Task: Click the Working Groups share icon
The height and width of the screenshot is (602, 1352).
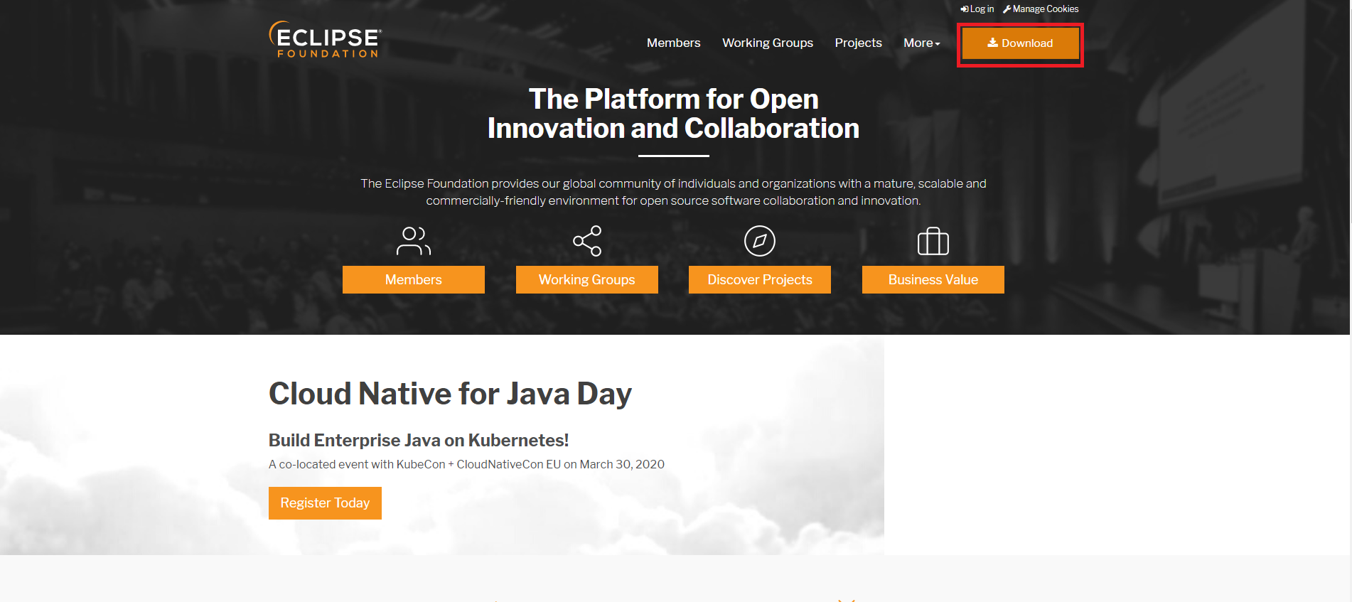Action: point(587,241)
